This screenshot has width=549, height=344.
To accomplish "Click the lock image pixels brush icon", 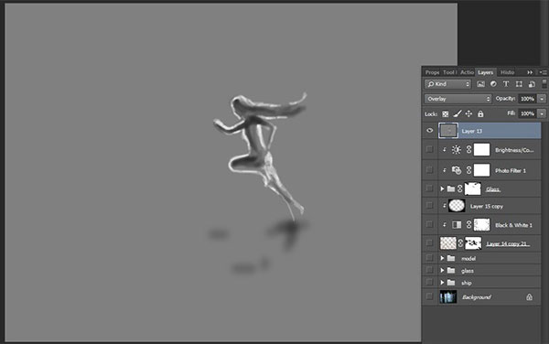I will point(457,113).
